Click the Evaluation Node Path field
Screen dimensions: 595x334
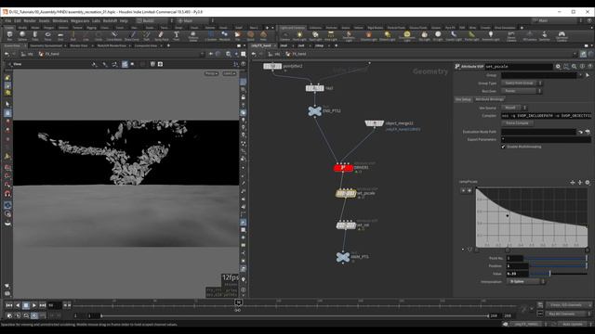(x=538, y=132)
